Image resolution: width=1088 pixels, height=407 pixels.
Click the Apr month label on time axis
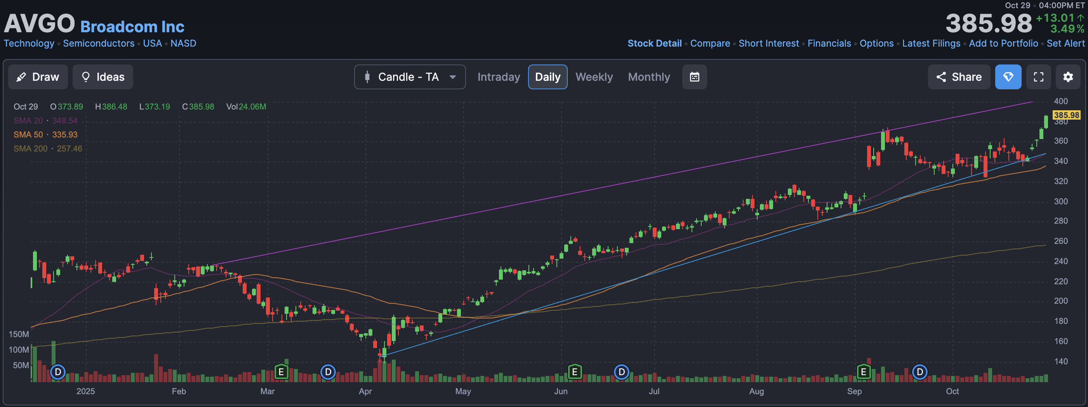365,391
